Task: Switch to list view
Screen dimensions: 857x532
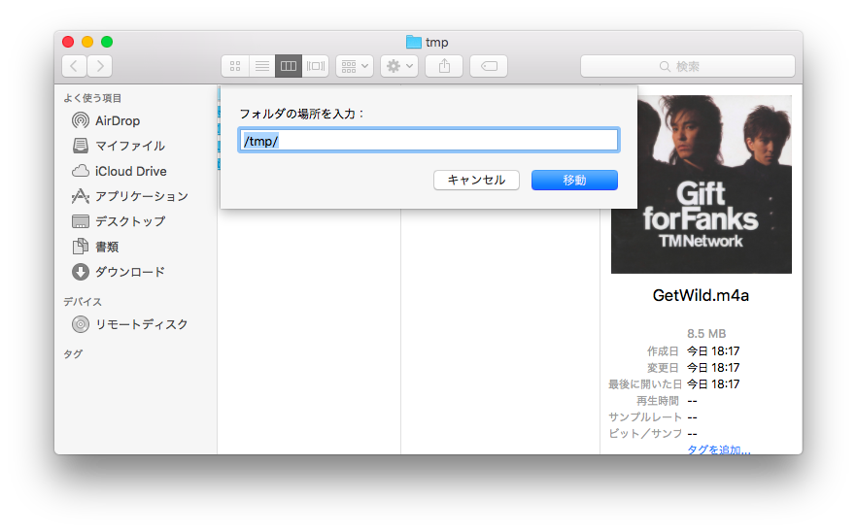Action: coord(261,66)
